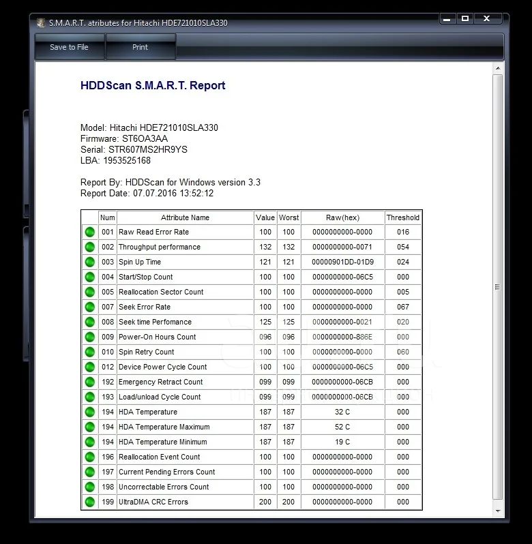Click the 52 C temperature cell
The height and width of the screenshot is (544, 532).
(342, 427)
